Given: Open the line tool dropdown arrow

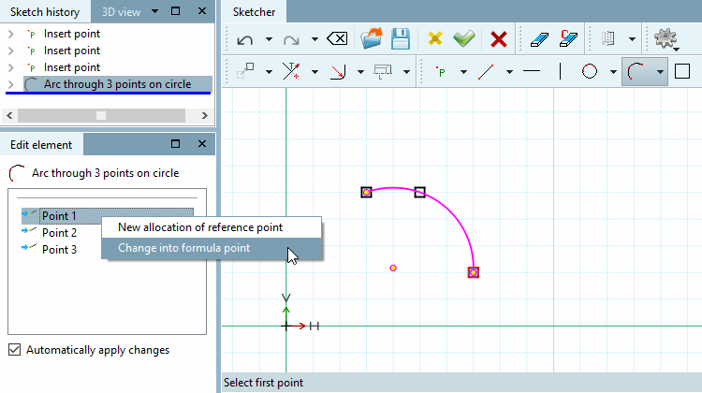Looking at the screenshot, I should pyautogui.click(x=509, y=72).
